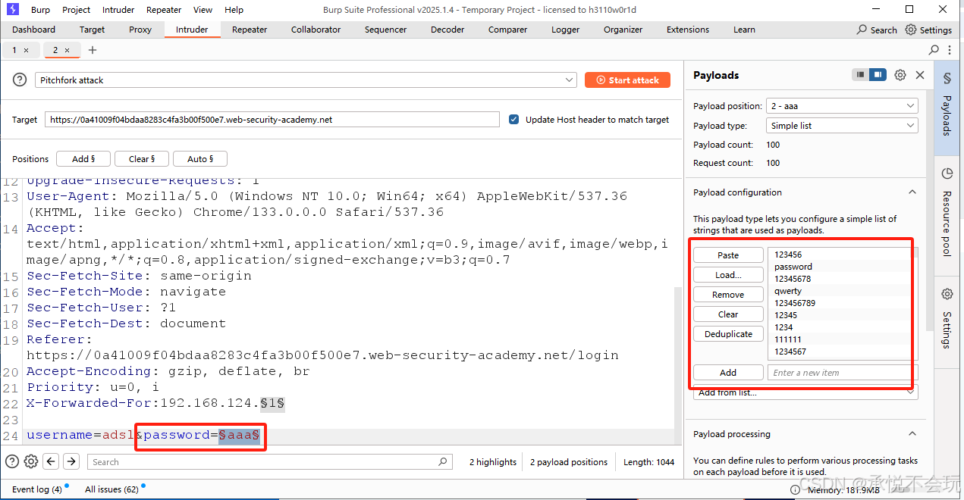Open the Repeater menu
964x500 pixels.
tap(164, 10)
